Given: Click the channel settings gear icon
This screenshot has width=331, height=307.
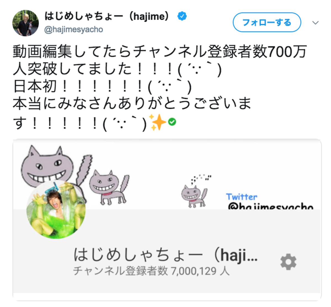Looking at the screenshot, I should (288, 262).
